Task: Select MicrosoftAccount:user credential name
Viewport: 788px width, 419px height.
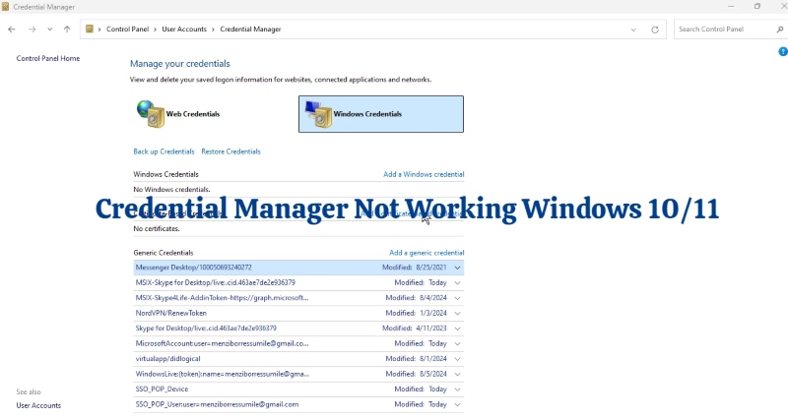Action: [x=222, y=343]
